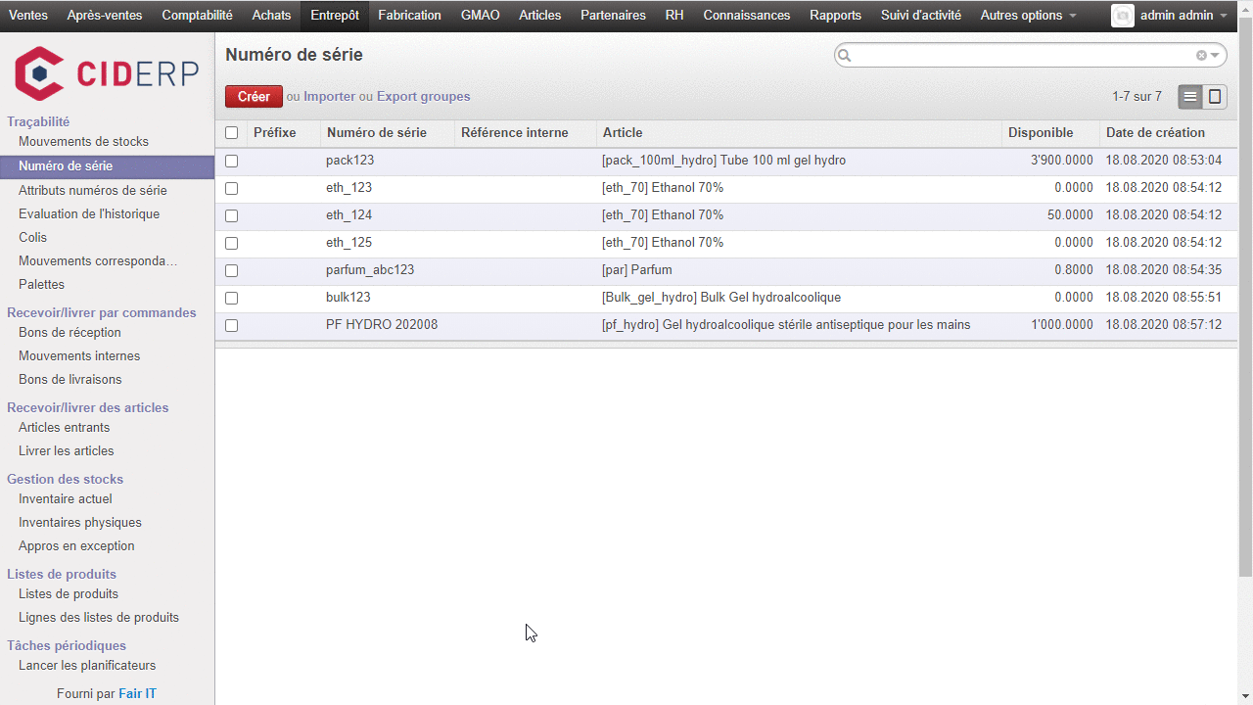This screenshot has height=705, width=1253.
Task: Clear the search field with the x icon
Action: point(1201,56)
